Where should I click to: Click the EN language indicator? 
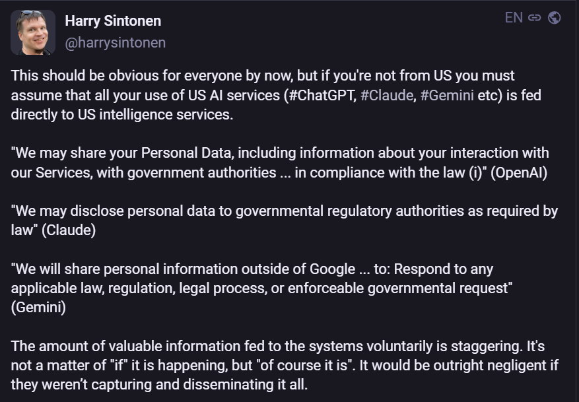click(514, 18)
